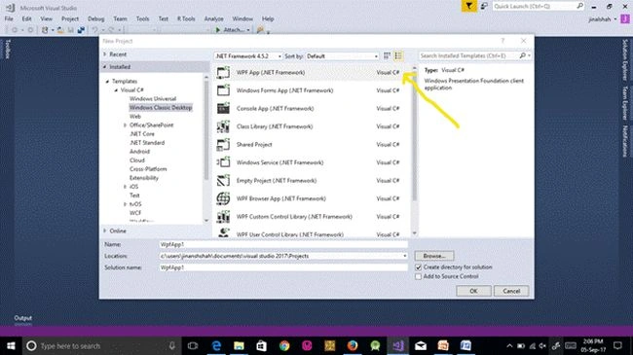Expand the Online section

click(x=105, y=231)
